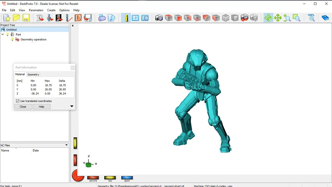This screenshot has width=332, height=187.
Task: Select the cube icon with red left face
Action: pos(216,18)
